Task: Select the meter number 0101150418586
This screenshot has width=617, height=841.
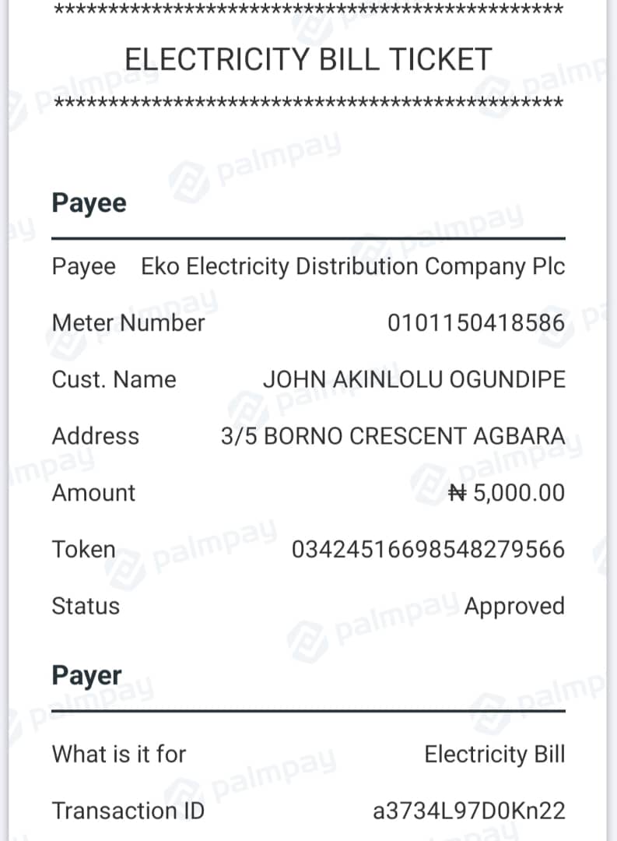Action: click(x=476, y=323)
